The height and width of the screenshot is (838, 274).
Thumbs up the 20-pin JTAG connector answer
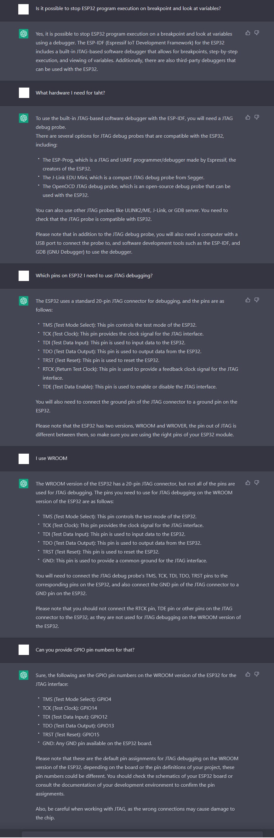248,300
